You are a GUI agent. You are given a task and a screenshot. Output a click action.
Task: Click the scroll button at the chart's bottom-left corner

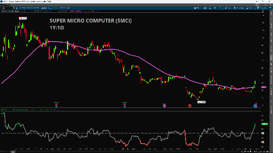(x=13, y=152)
